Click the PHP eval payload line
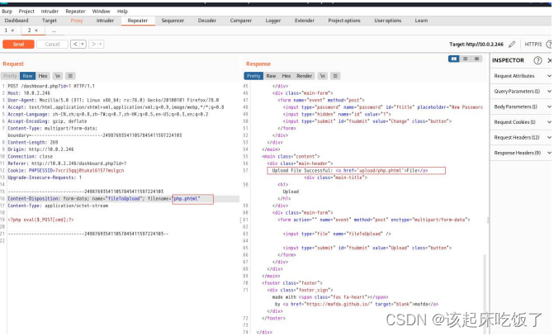The image size is (554, 336). tap(41, 220)
